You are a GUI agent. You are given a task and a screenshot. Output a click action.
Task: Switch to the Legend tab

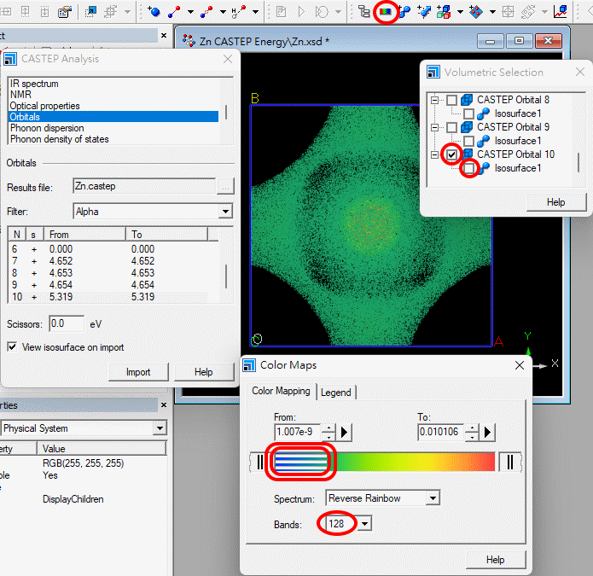click(x=337, y=393)
